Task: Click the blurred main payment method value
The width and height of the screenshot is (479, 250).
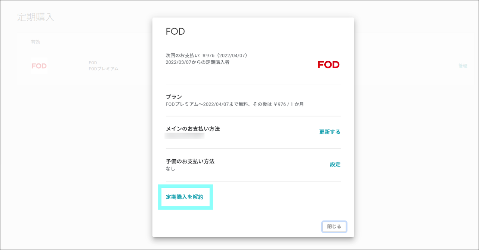Action: point(185,136)
